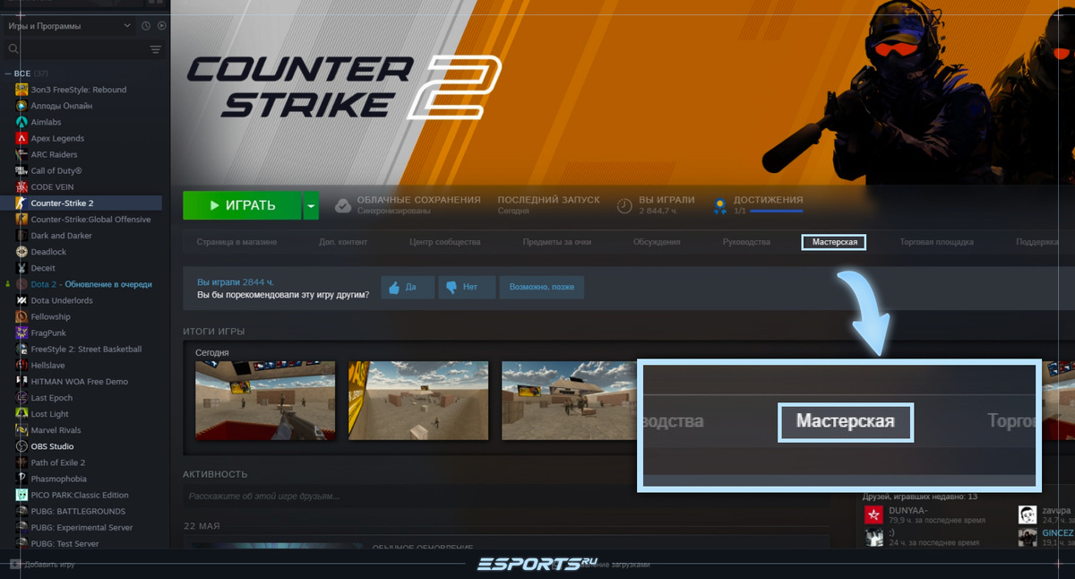This screenshot has height=579, width=1075.
Task: Click the Marvel Rivals game icon
Action: pyautogui.click(x=22, y=430)
